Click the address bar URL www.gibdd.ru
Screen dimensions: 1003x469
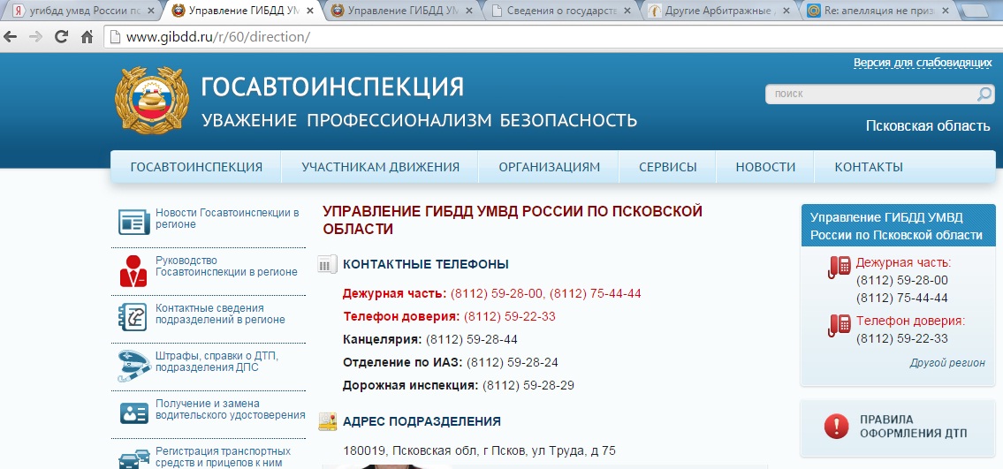[218, 37]
